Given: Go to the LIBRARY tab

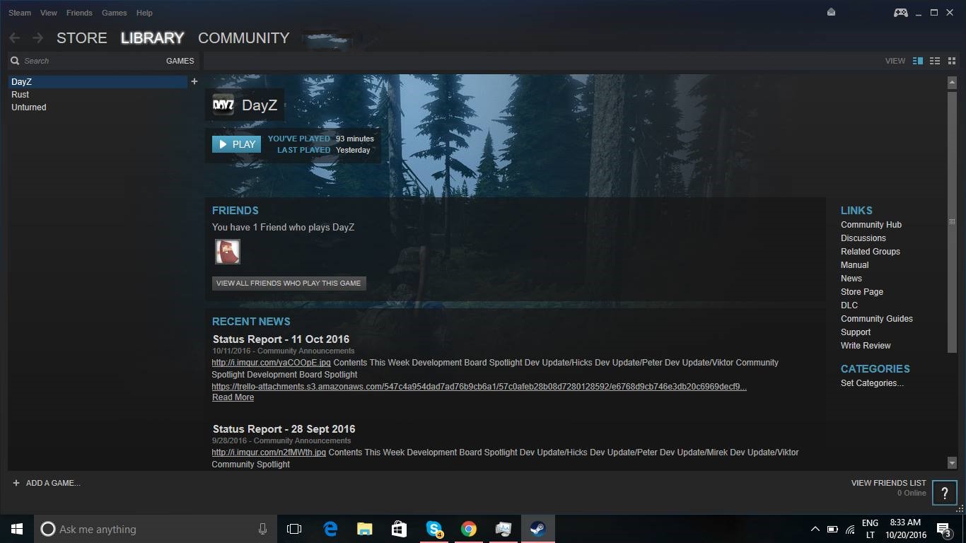Looking at the screenshot, I should (x=152, y=38).
